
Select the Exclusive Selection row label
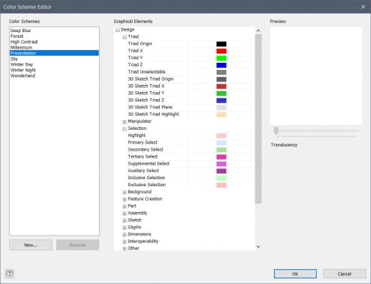click(x=147, y=185)
